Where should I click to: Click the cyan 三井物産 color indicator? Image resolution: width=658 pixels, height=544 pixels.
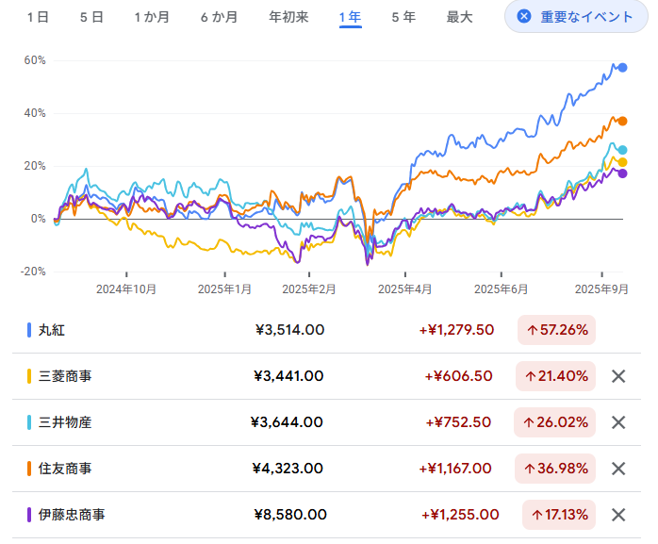tap(29, 422)
